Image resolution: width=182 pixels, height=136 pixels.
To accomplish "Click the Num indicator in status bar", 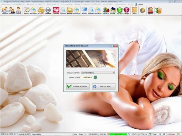I will [75, 134].
